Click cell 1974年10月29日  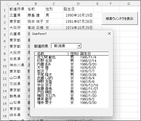coord(78,28)
